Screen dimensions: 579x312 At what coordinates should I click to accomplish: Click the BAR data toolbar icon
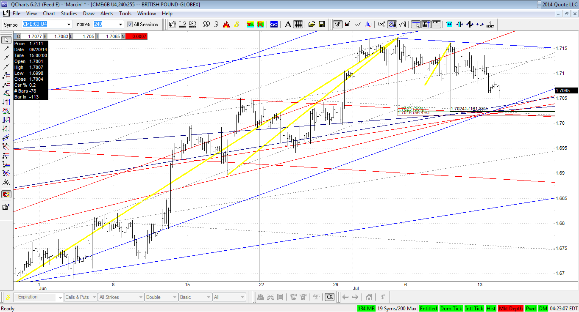192,25
